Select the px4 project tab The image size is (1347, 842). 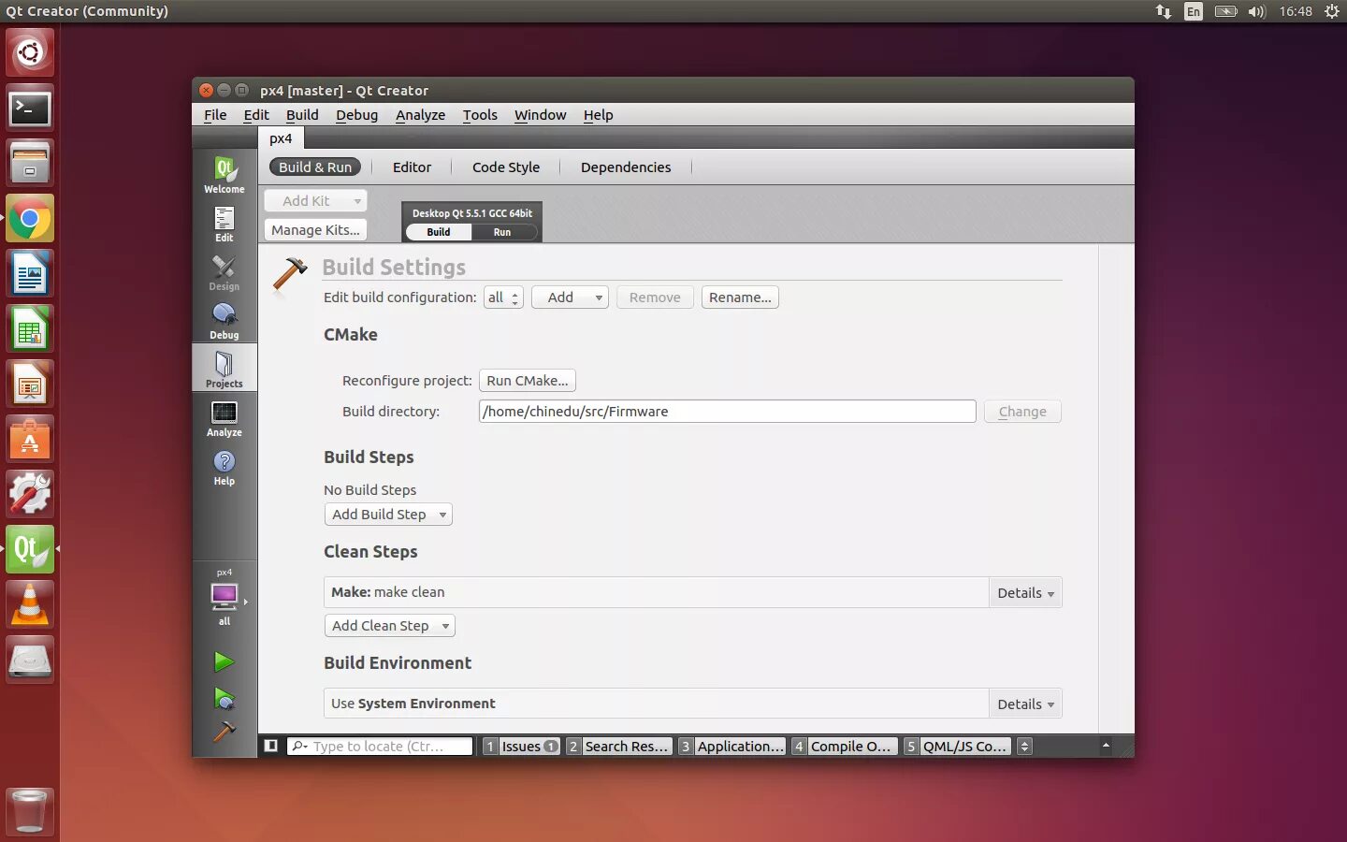point(281,138)
